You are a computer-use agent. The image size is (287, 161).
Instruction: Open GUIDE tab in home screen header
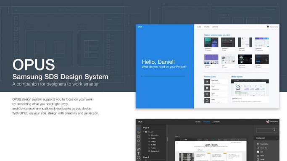point(199,27)
